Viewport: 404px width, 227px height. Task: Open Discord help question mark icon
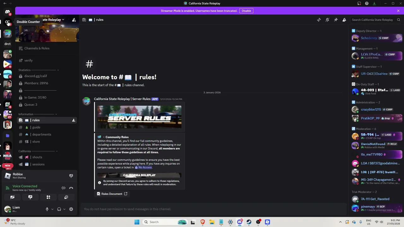pos(367,3)
